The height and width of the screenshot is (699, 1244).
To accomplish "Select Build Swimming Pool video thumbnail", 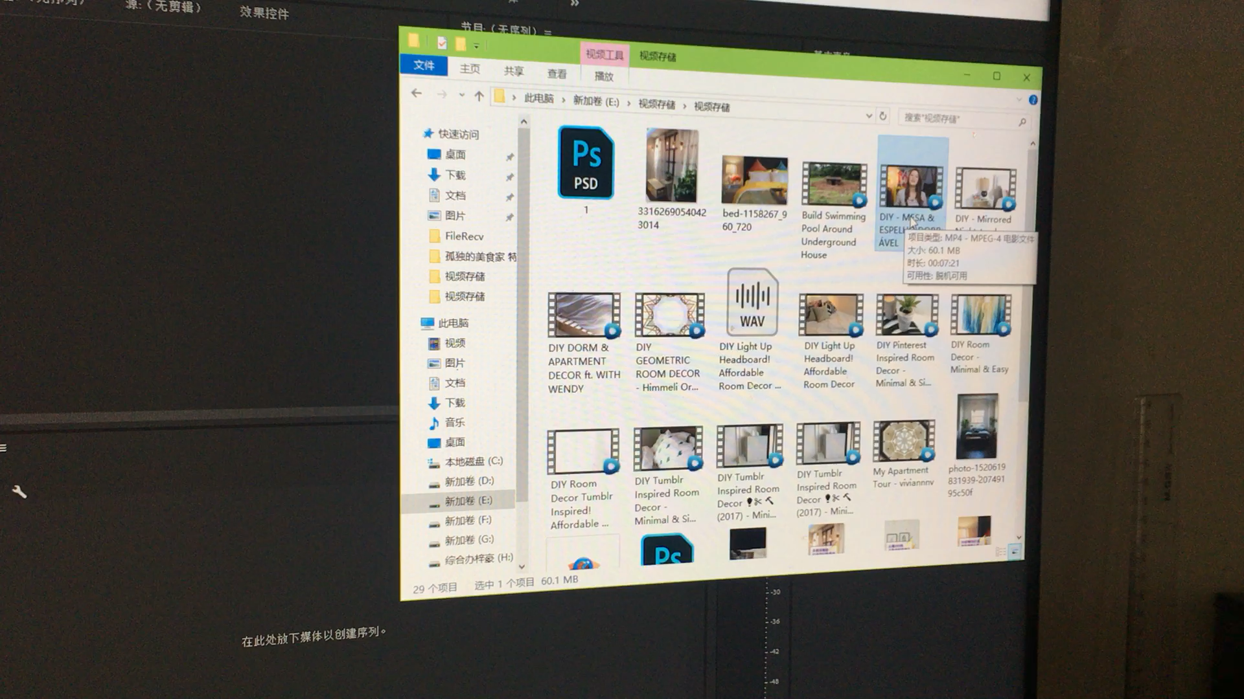I will 834,185.
